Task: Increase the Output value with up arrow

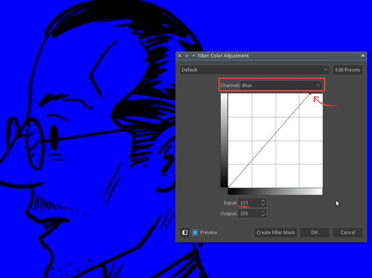Action: [x=263, y=212]
